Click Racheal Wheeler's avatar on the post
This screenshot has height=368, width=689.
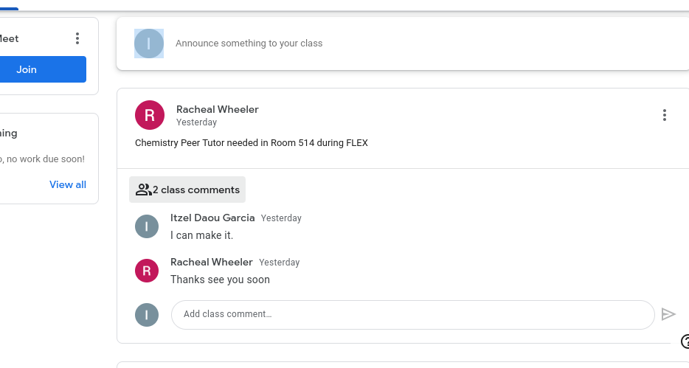tap(150, 115)
